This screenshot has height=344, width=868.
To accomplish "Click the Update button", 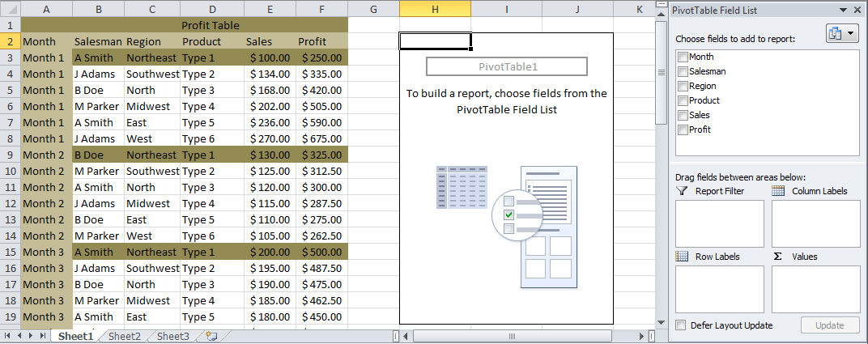I will [830, 325].
